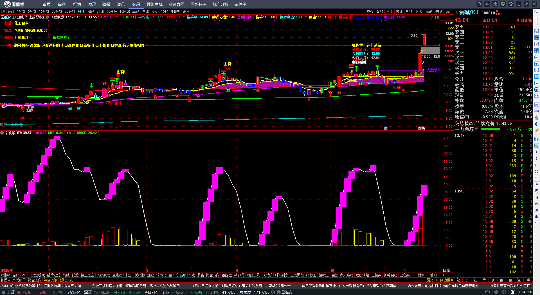Click the red dollar sign sidebar icon

pos(537,117)
